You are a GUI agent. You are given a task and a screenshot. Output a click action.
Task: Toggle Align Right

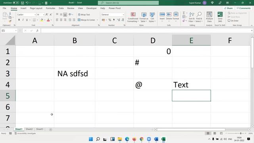pyautogui.click(x=65, y=20)
